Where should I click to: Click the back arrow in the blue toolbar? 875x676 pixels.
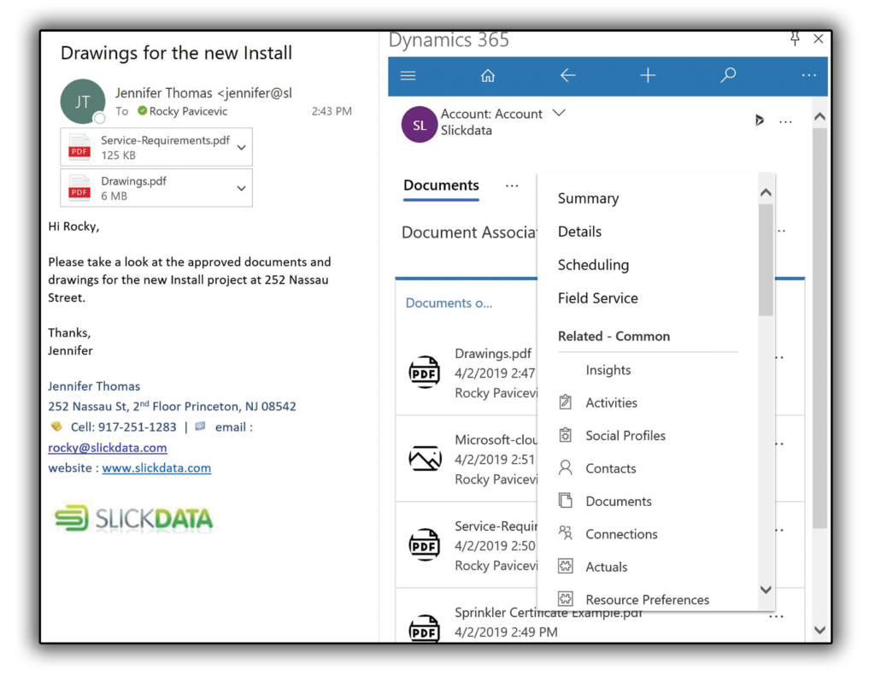567,75
